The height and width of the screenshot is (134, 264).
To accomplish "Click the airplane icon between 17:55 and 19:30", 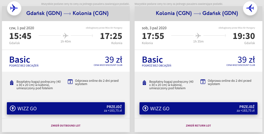I will (x=198, y=35).
